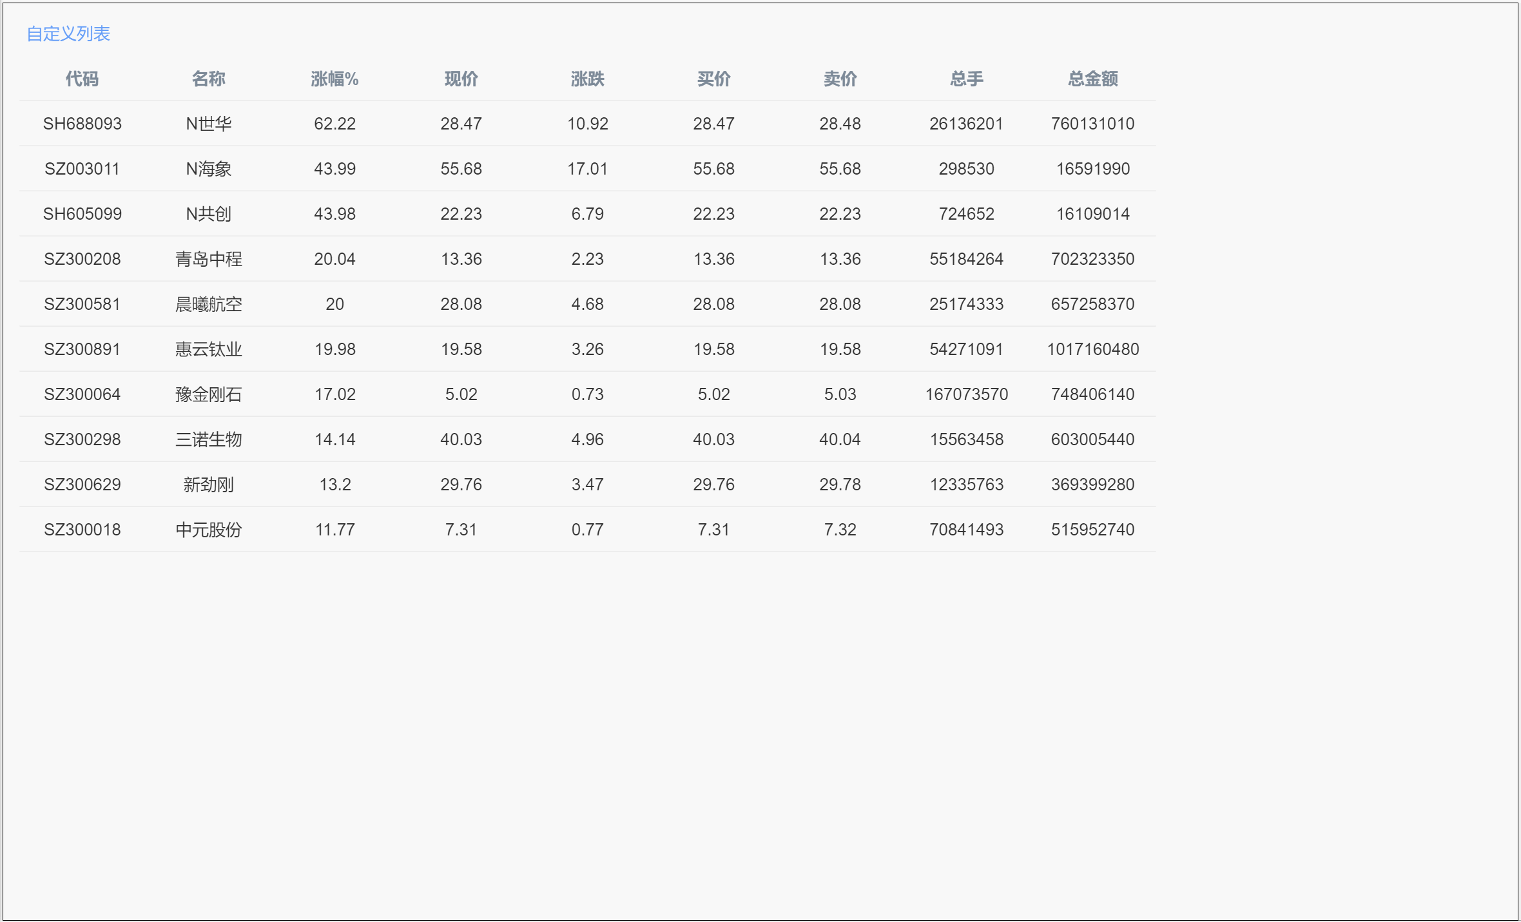Select stock code SH688093
This screenshot has width=1521, height=922.
(x=82, y=124)
